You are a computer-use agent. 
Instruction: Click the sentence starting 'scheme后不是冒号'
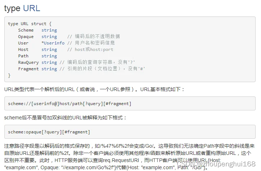(x=65, y=118)
